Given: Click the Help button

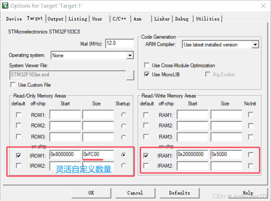Looking at the screenshot, I should [x=248, y=193].
